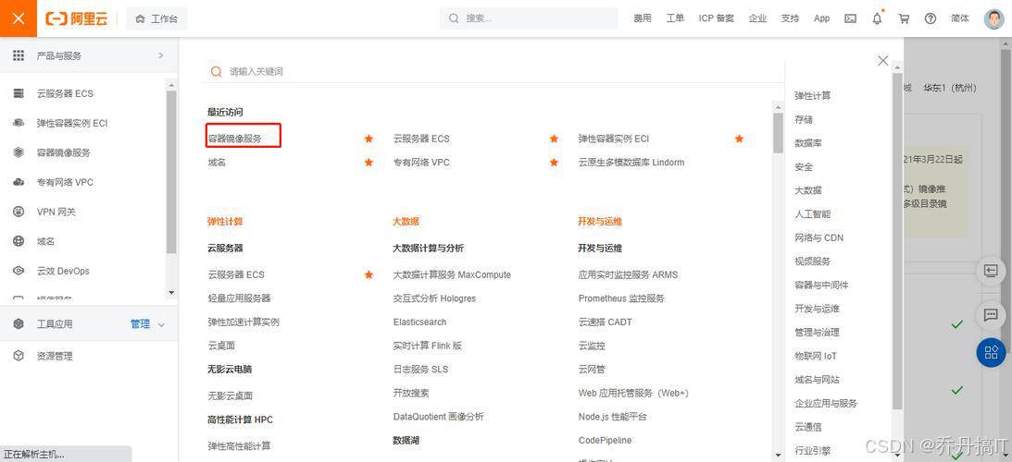Click the top search box 搜索
The width and height of the screenshot is (1012, 462).
click(x=528, y=18)
